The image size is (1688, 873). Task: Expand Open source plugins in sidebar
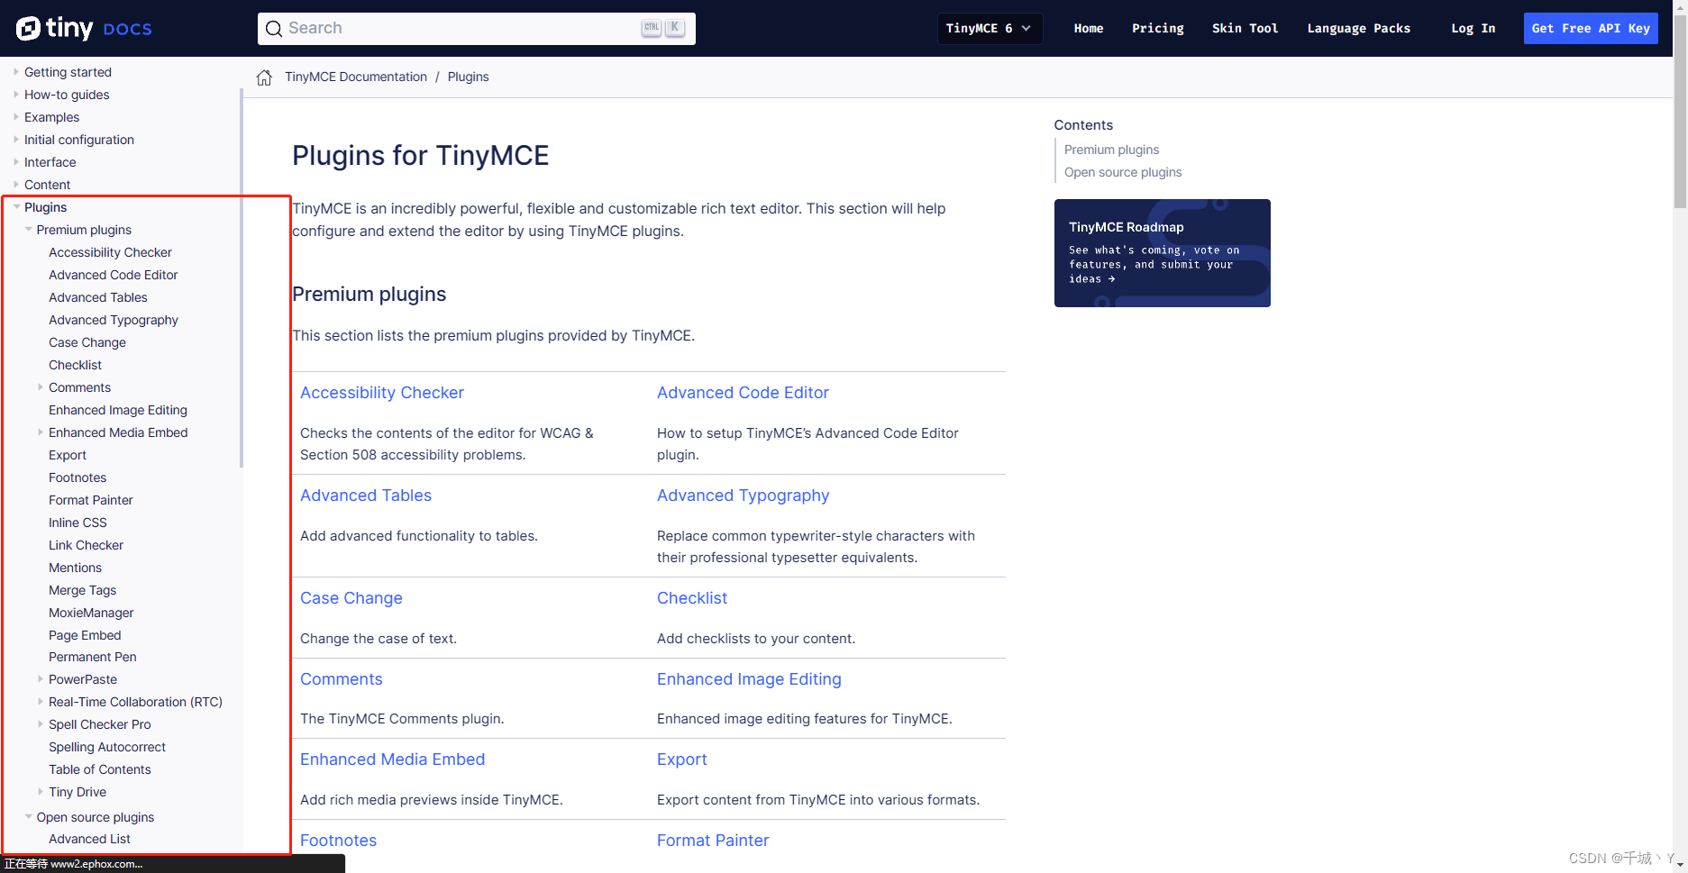click(28, 817)
